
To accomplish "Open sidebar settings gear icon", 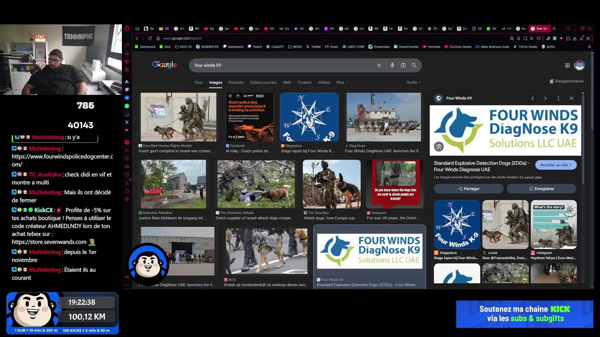I will (x=127, y=199).
